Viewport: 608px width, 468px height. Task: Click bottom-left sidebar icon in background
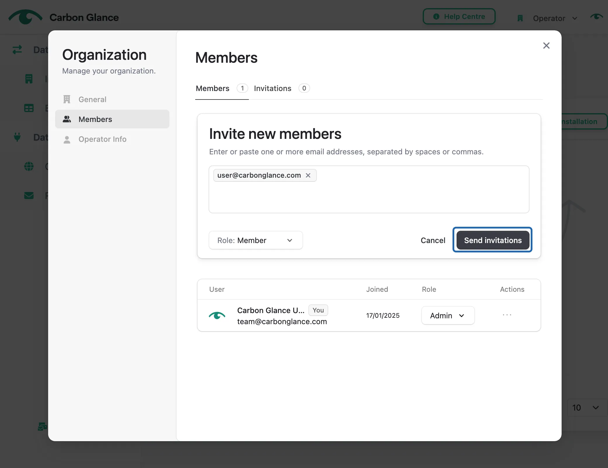[43, 426]
